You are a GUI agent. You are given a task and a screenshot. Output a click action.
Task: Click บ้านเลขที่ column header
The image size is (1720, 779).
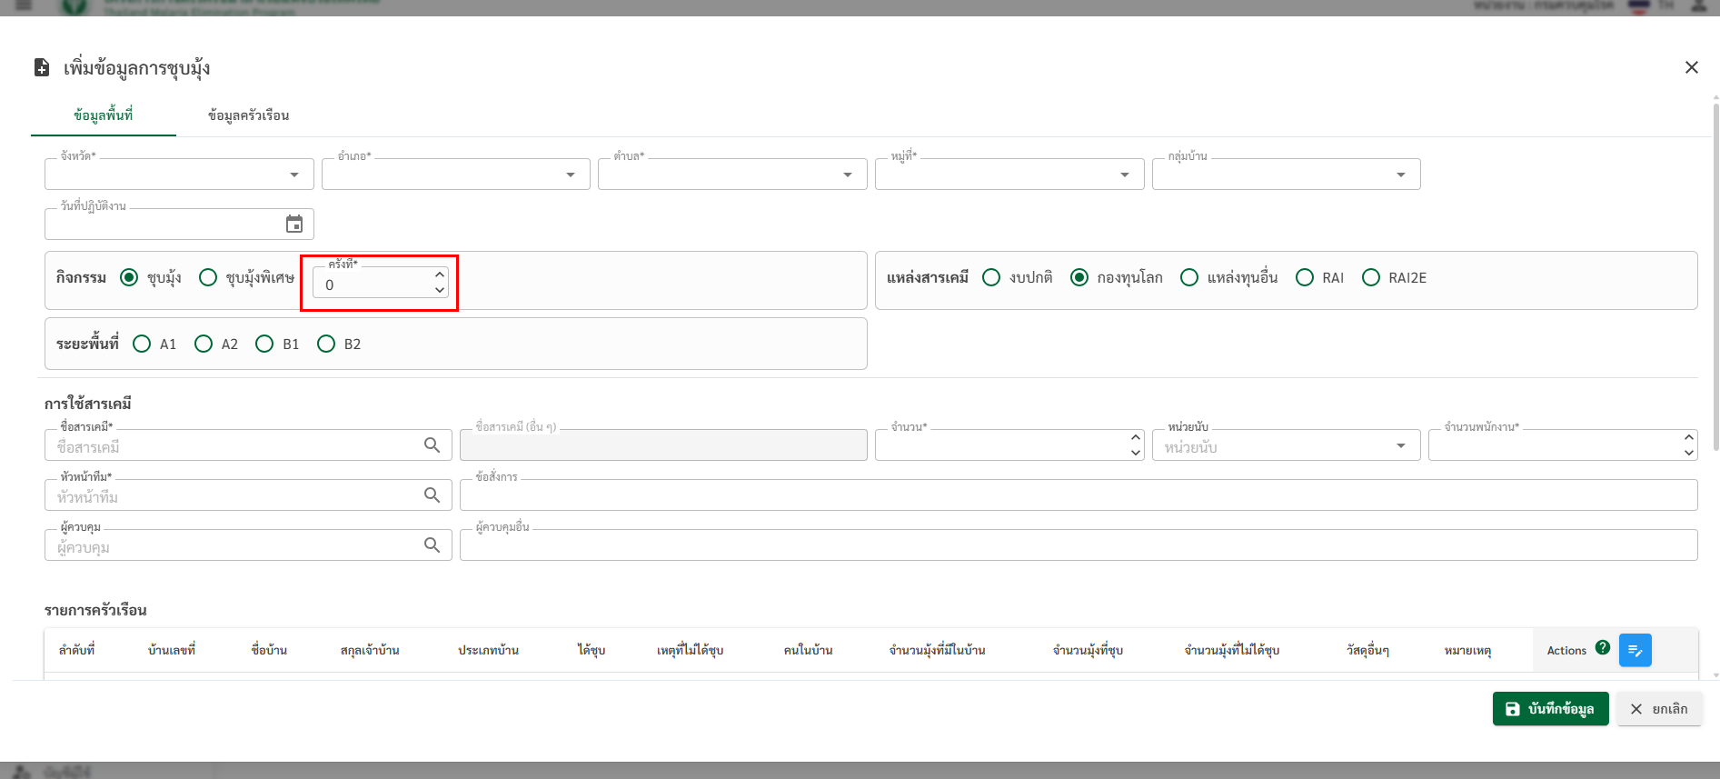[x=172, y=650]
